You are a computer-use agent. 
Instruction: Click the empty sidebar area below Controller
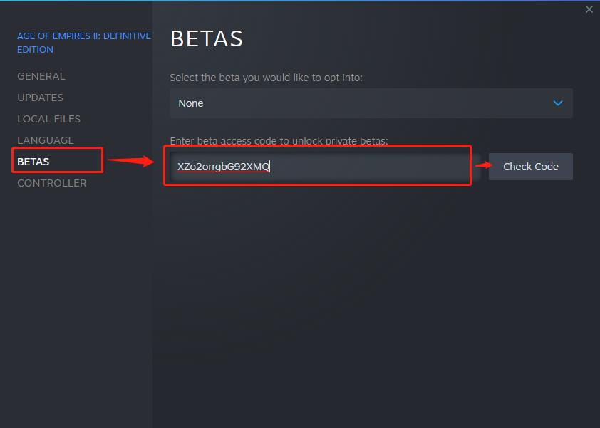tap(76, 299)
